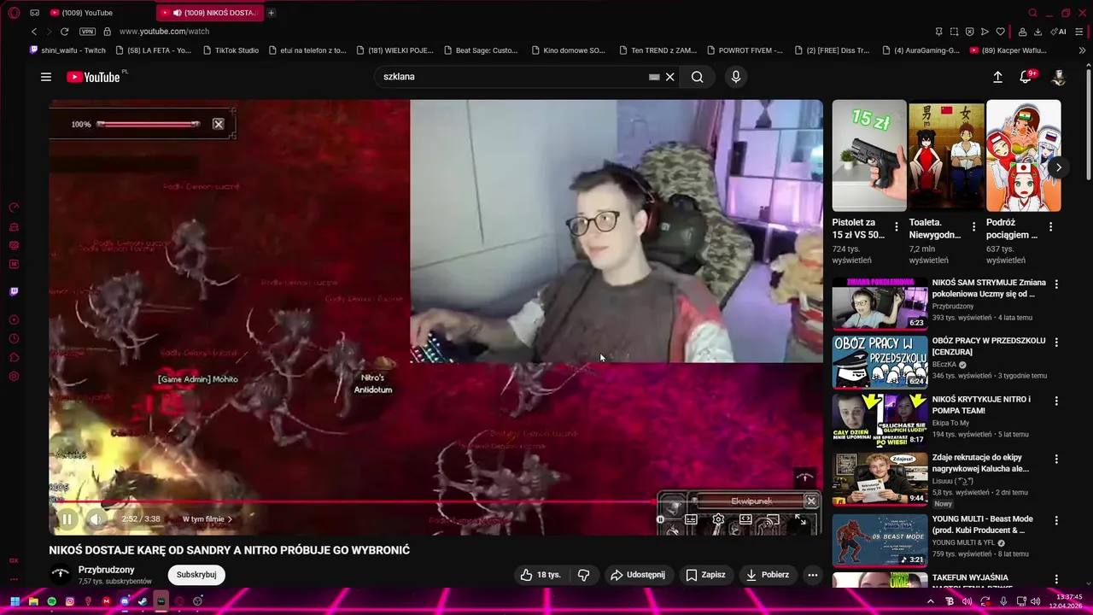Open options for 'Toaleta. Niewygodn...' short
The width and height of the screenshot is (1093, 615).
pyautogui.click(x=973, y=227)
